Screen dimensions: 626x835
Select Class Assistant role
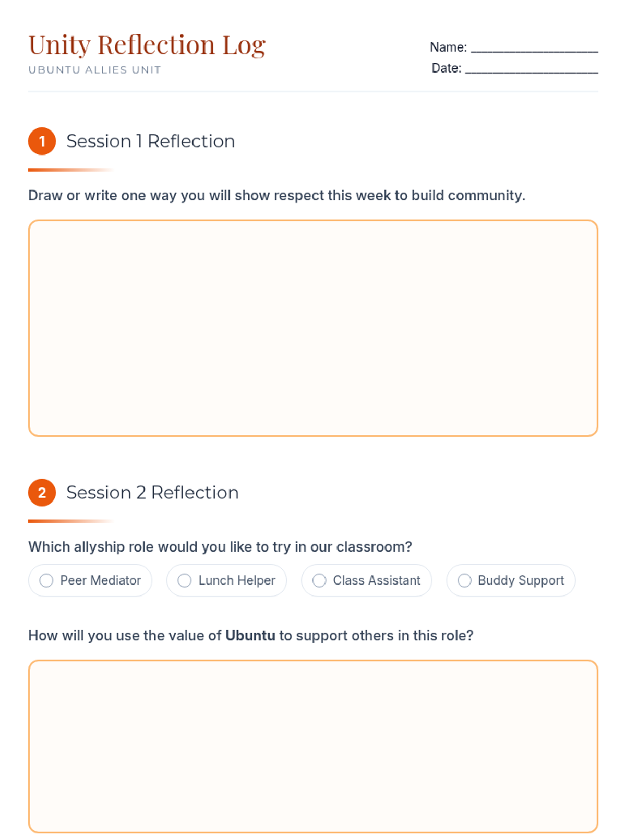(319, 580)
